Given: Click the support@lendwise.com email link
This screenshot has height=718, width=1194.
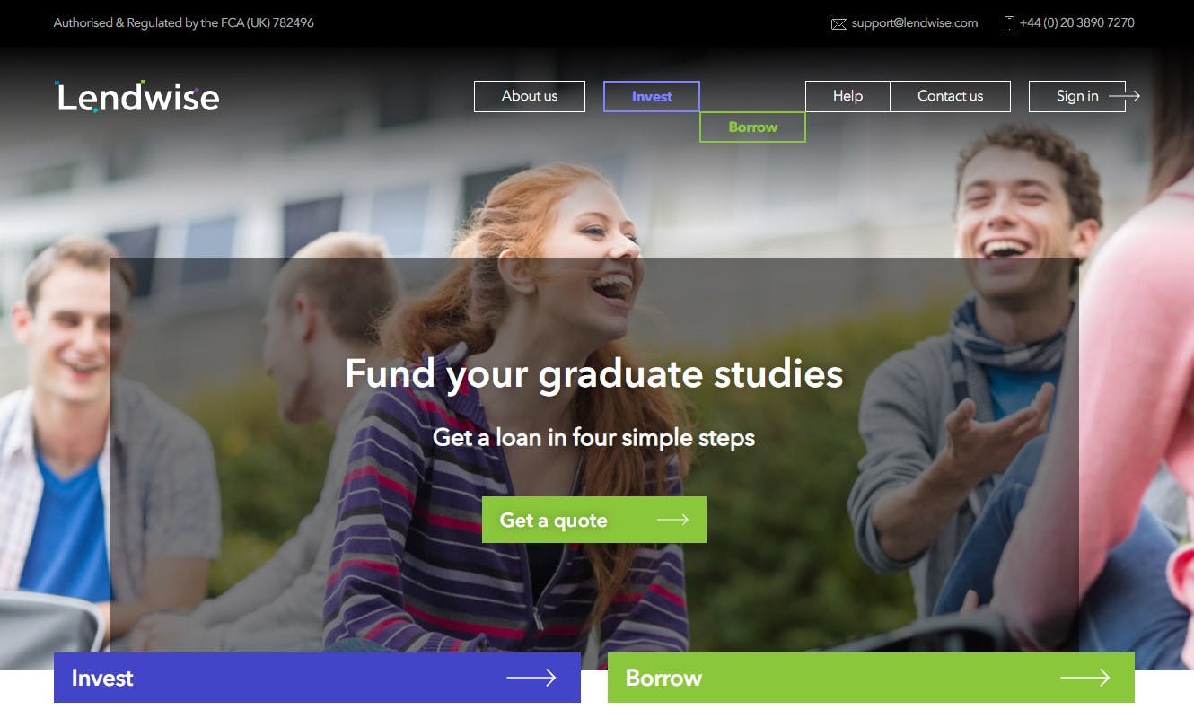Looking at the screenshot, I should pos(915,23).
